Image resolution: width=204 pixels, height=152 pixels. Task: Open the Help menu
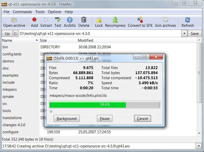(69, 12)
